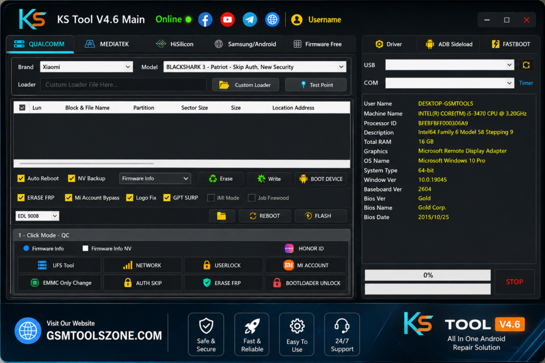Open the USB port dropdown
The height and width of the screenshot is (363, 545).
(x=450, y=65)
